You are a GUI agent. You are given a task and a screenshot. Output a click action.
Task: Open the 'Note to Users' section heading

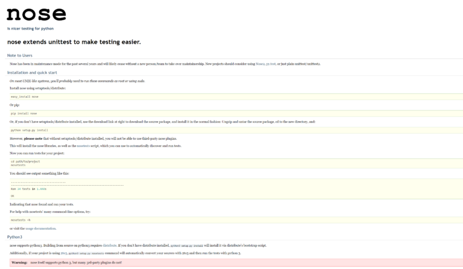pyautogui.click(x=20, y=55)
